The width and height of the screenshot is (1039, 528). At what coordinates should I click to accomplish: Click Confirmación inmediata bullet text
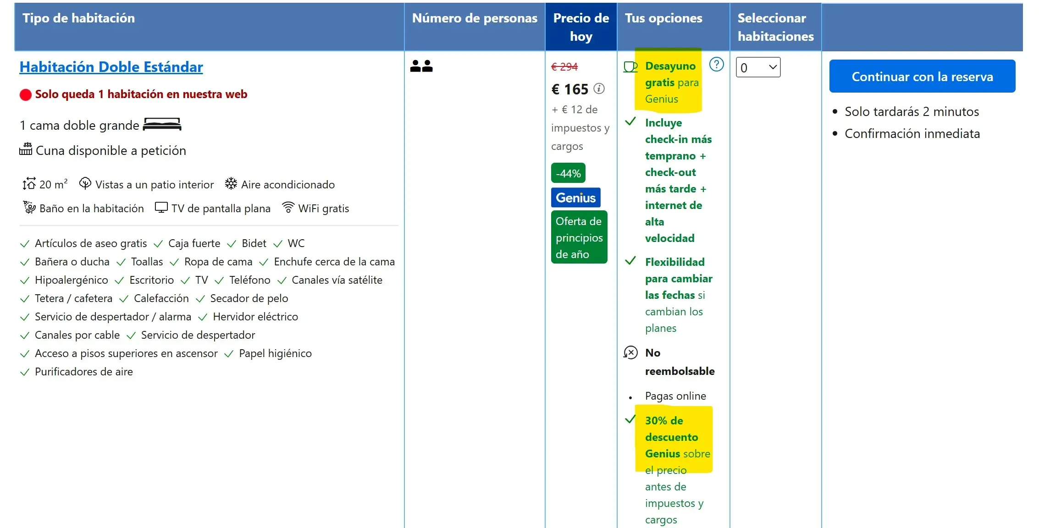(x=912, y=134)
